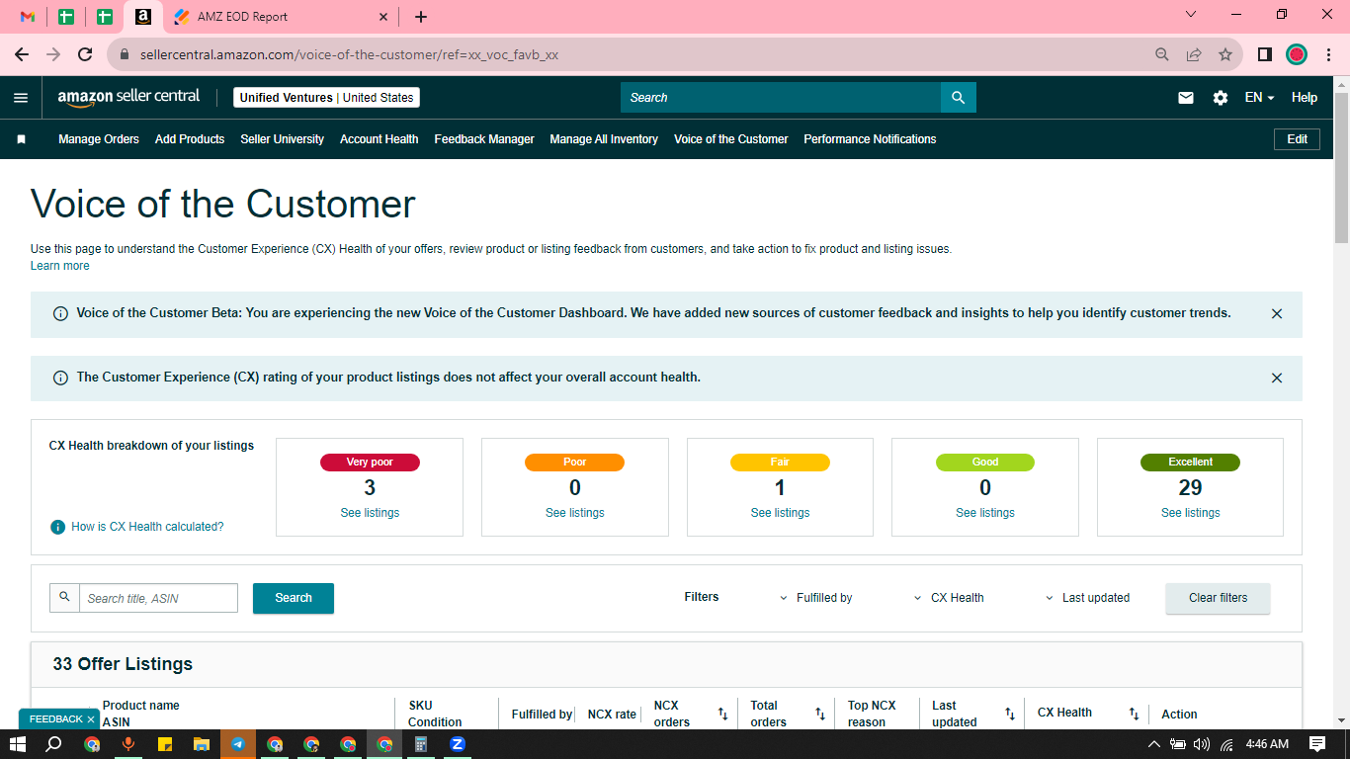1350x759 pixels.
Task: Close the AMZ EOD Report tab
Action: coord(383,17)
